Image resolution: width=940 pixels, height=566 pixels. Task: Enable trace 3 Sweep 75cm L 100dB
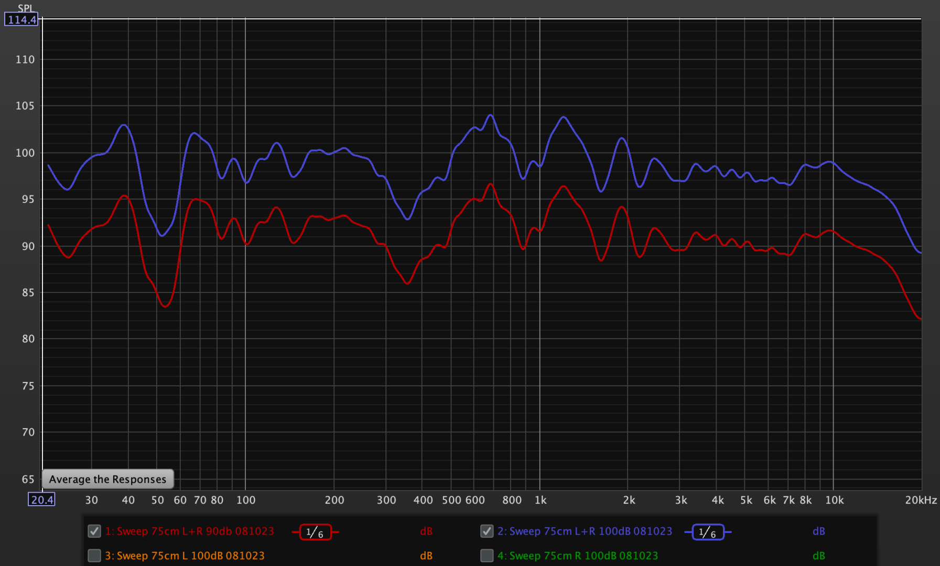94,555
